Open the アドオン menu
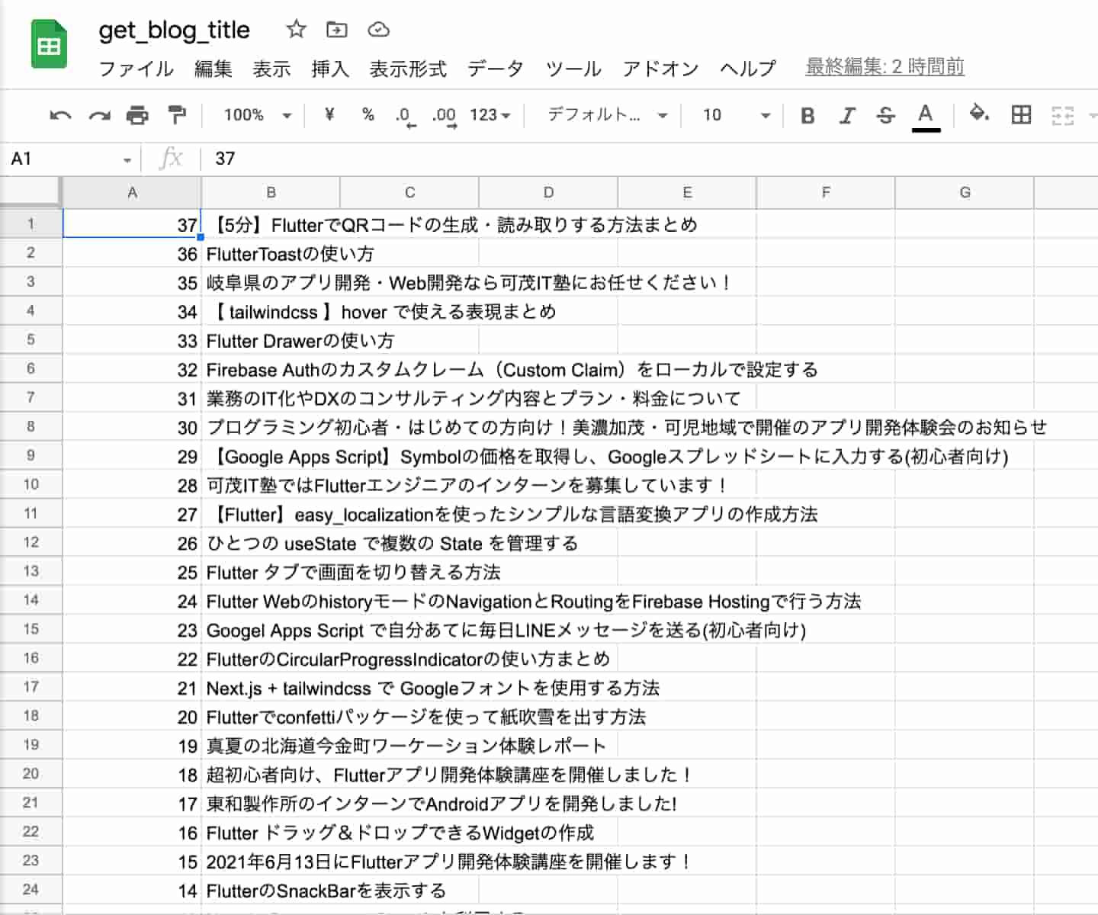 [x=661, y=69]
